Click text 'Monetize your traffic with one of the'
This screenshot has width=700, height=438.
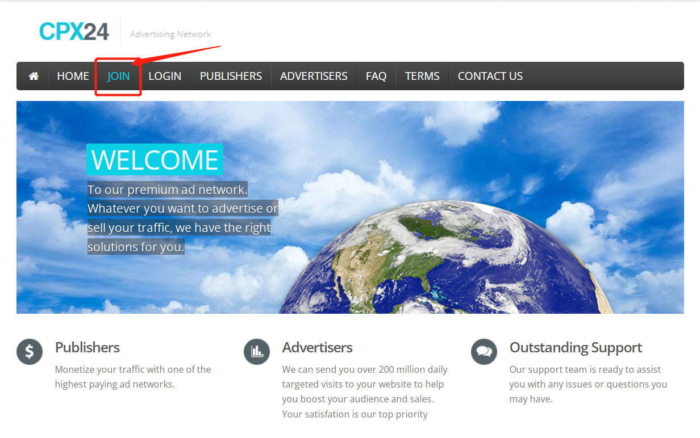pyautogui.click(x=133, y=369)
